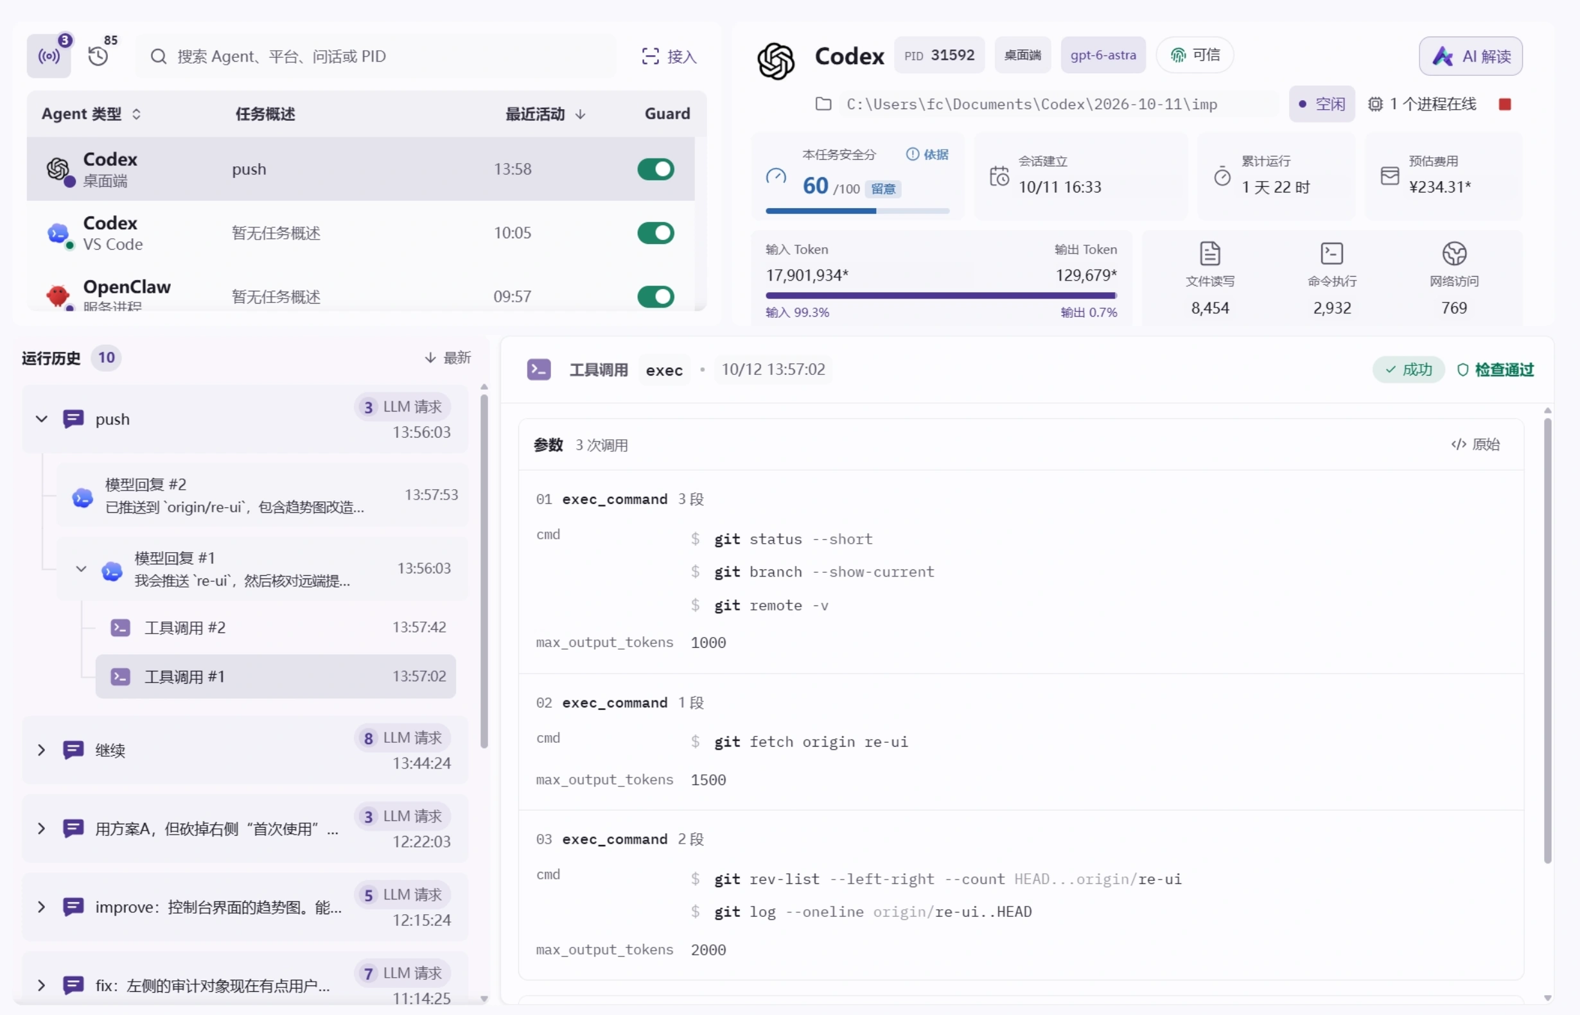The width and height of the screenshot is (1580, 1015).
Task: Click the 接入 scan icon button
Action: 669,56
